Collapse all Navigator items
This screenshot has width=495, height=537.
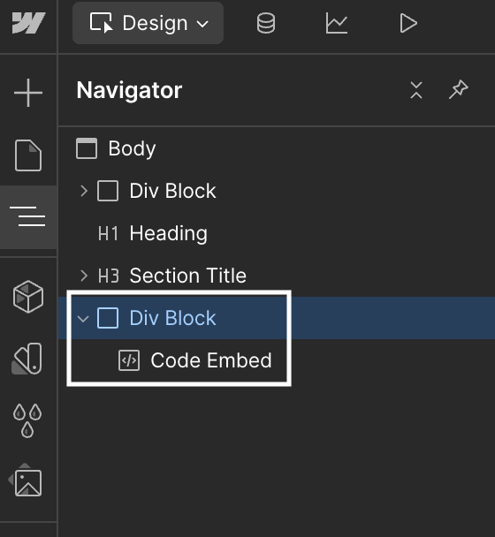click(x=416, y=90)
